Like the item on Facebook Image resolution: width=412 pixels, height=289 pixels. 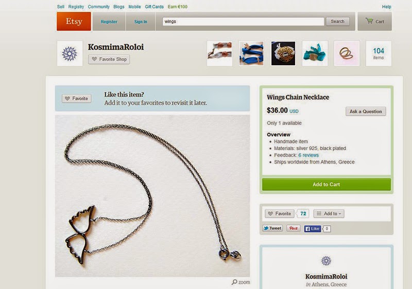pos(313,229)
